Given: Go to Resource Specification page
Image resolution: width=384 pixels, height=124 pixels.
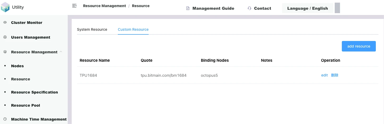Looking at the screenshot, I should (34, 92).
